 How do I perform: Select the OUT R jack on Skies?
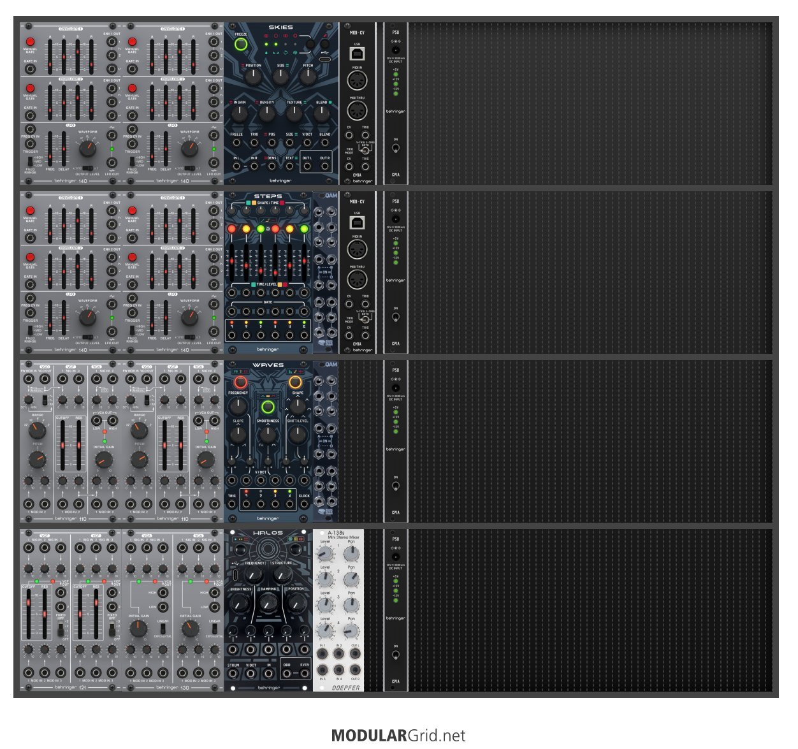coord(325,167)
